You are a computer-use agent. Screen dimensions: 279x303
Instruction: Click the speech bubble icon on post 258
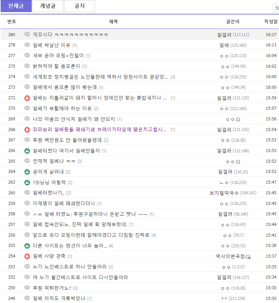[x=27, y=214]
